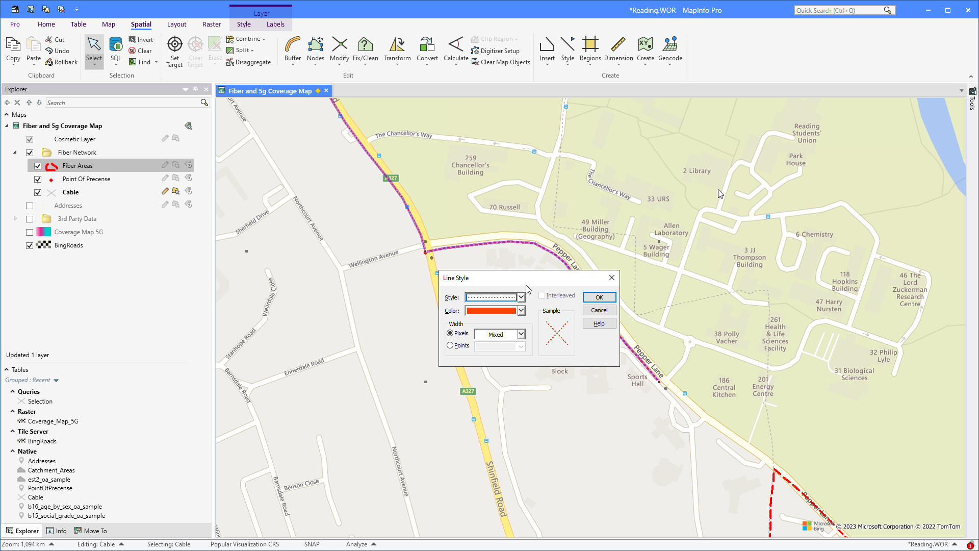Uncheck the BingRoads layer
The height and width of the screenshot is (551, 979).
click(30, 245)
